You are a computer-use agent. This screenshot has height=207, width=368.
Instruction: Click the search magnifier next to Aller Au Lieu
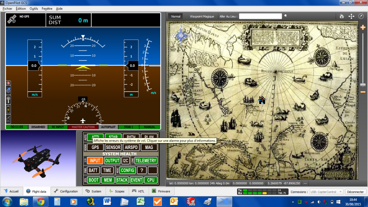pos(286,16)
